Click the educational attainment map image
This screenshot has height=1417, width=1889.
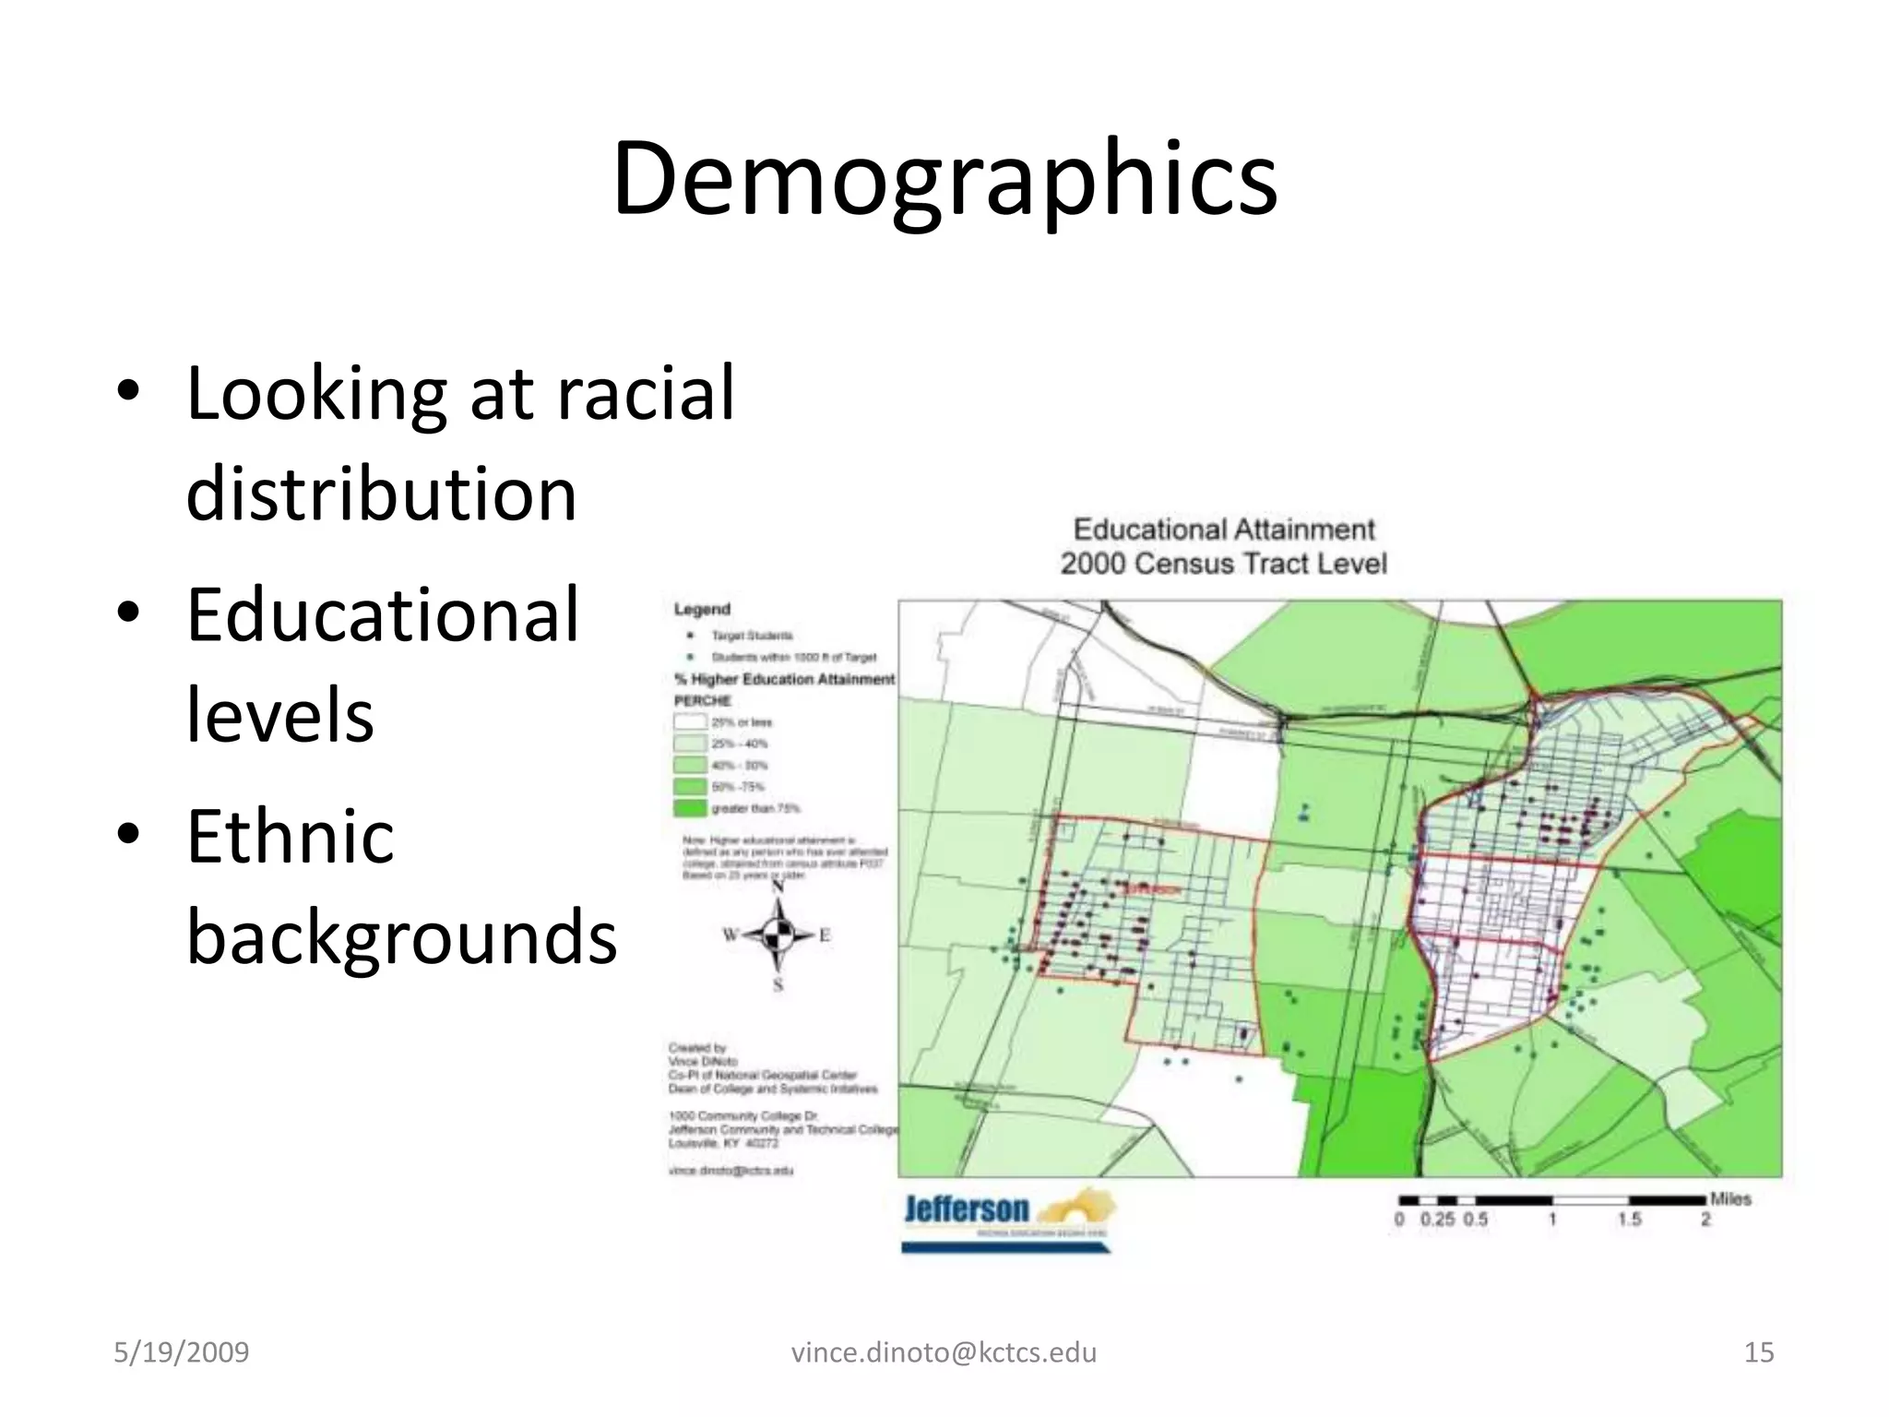pos(1340,888)
